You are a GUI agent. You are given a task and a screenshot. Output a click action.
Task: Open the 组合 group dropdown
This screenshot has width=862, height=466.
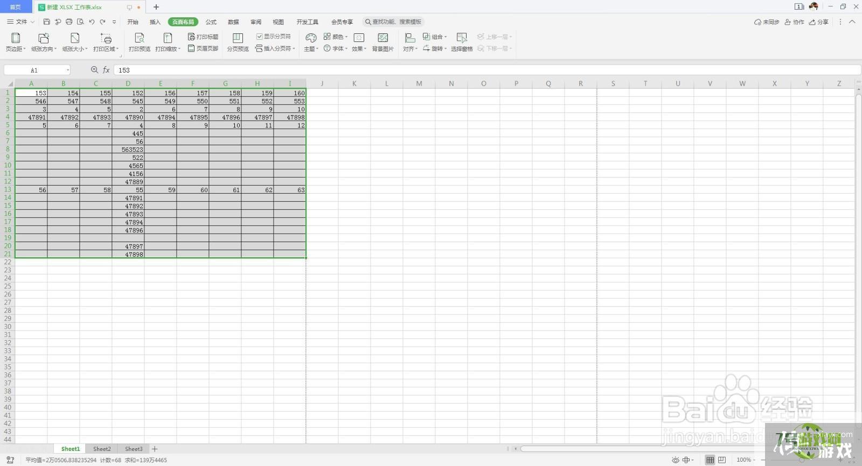435,37
